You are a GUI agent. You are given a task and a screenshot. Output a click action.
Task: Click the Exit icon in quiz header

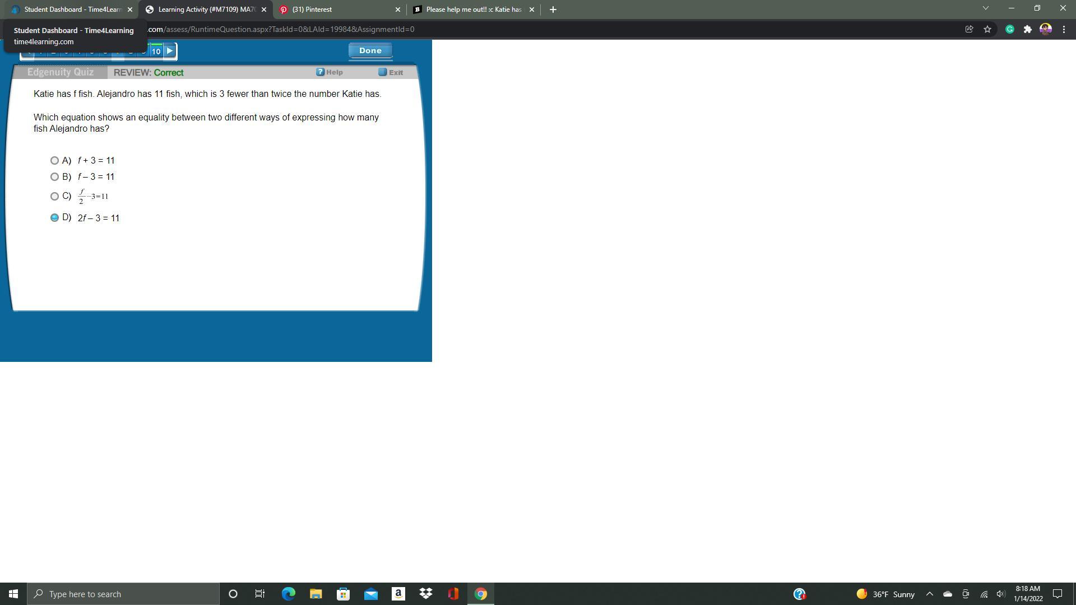383,72
